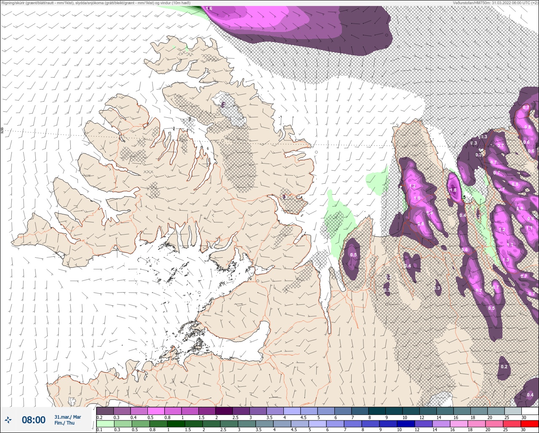Click the 1.8 precipitation value on the map

click(x=453, y=190)
